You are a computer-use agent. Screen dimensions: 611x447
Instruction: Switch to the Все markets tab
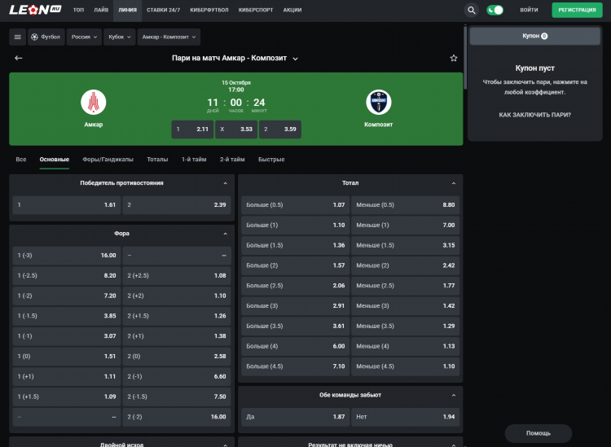point(21,160)
